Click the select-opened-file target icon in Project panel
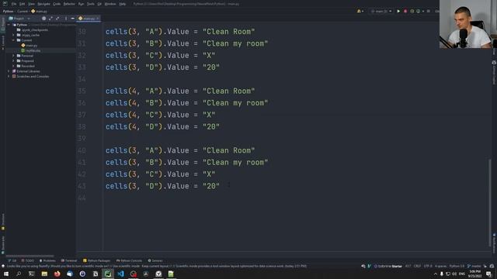497x279 pixels. tap(43, 19)
